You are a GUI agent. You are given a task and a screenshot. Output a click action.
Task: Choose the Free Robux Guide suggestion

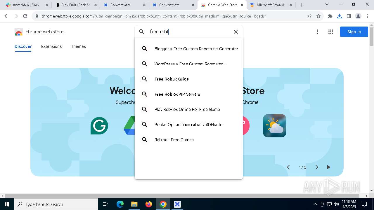pos(189,79)
